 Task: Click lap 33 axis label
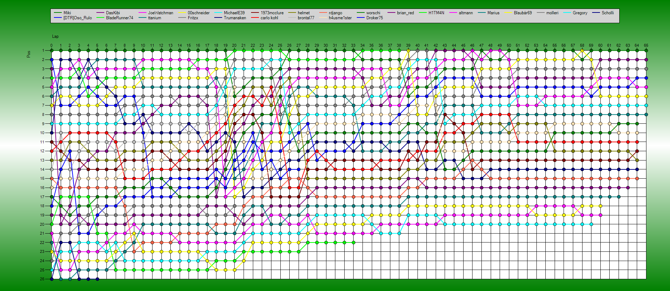(353, 46)
